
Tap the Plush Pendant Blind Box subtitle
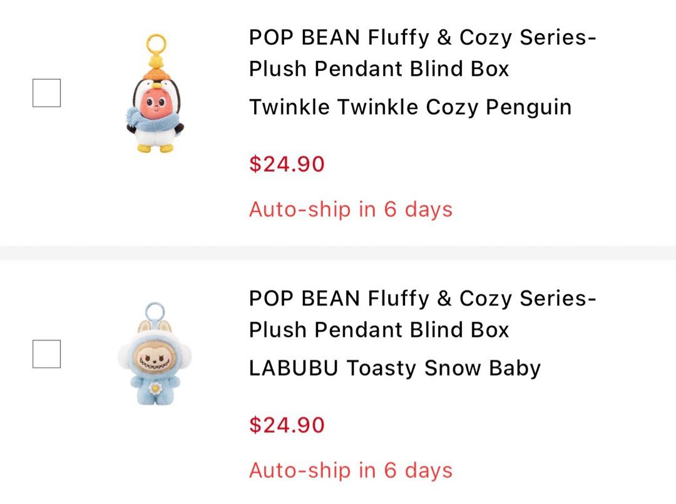[379, 69]
